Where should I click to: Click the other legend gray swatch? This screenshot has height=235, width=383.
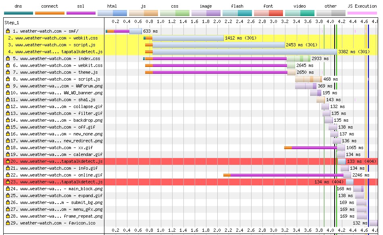point(331,13)
